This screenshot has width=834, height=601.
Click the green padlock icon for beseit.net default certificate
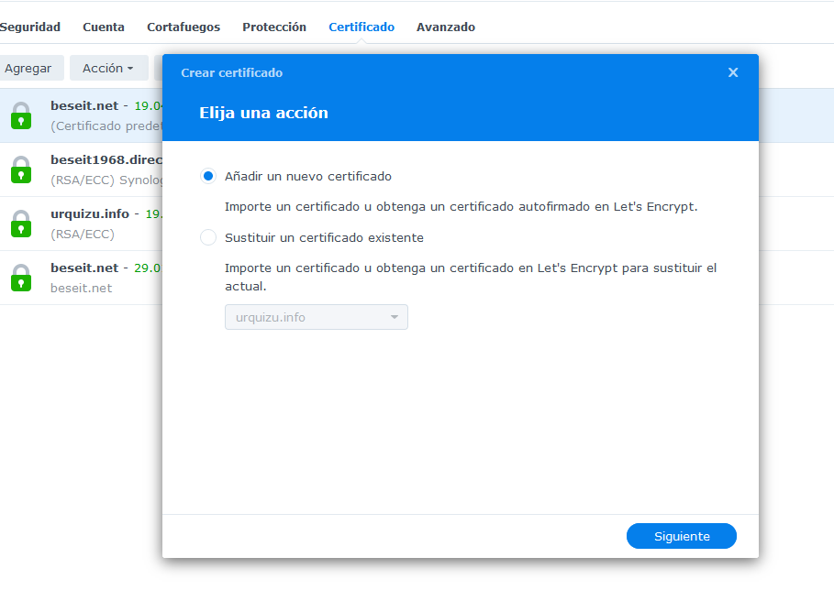point(21,115)
